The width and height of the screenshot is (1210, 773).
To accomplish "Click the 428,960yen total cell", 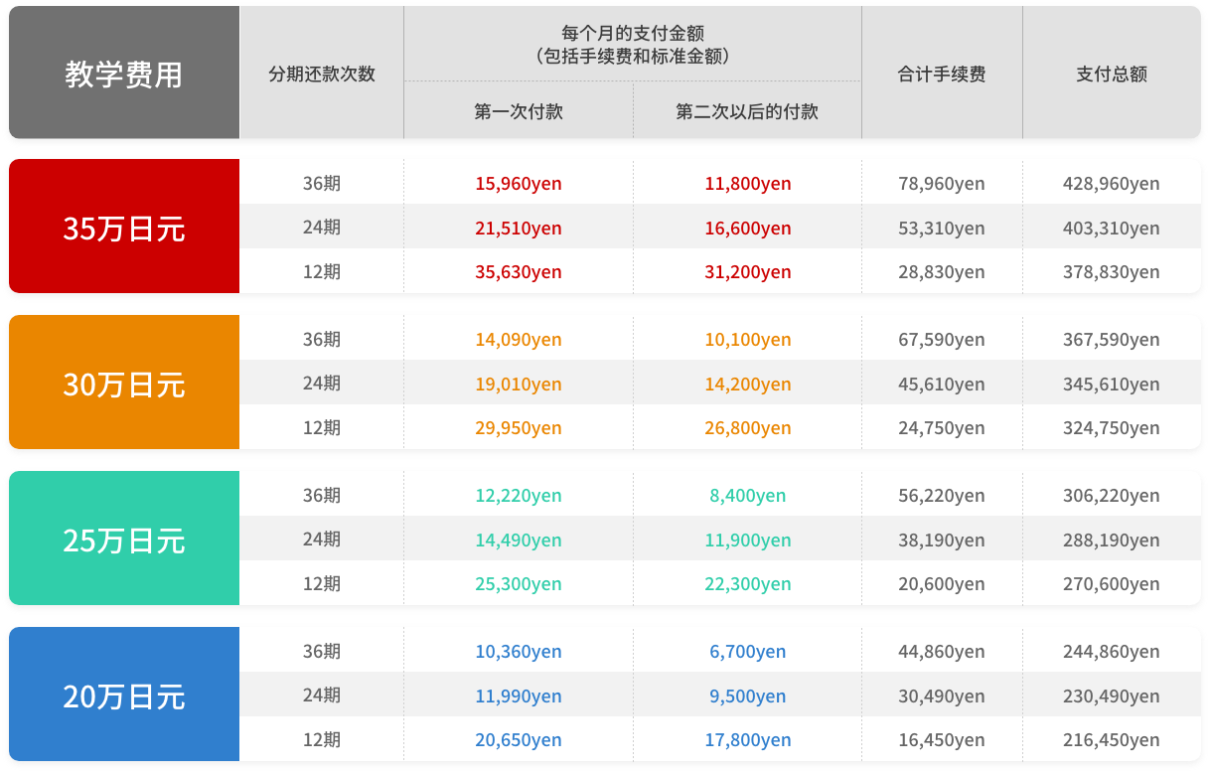I will point(1112,184).
